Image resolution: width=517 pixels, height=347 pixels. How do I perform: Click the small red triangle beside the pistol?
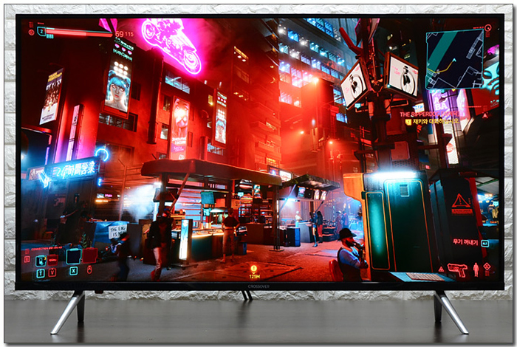coord(441,269)
